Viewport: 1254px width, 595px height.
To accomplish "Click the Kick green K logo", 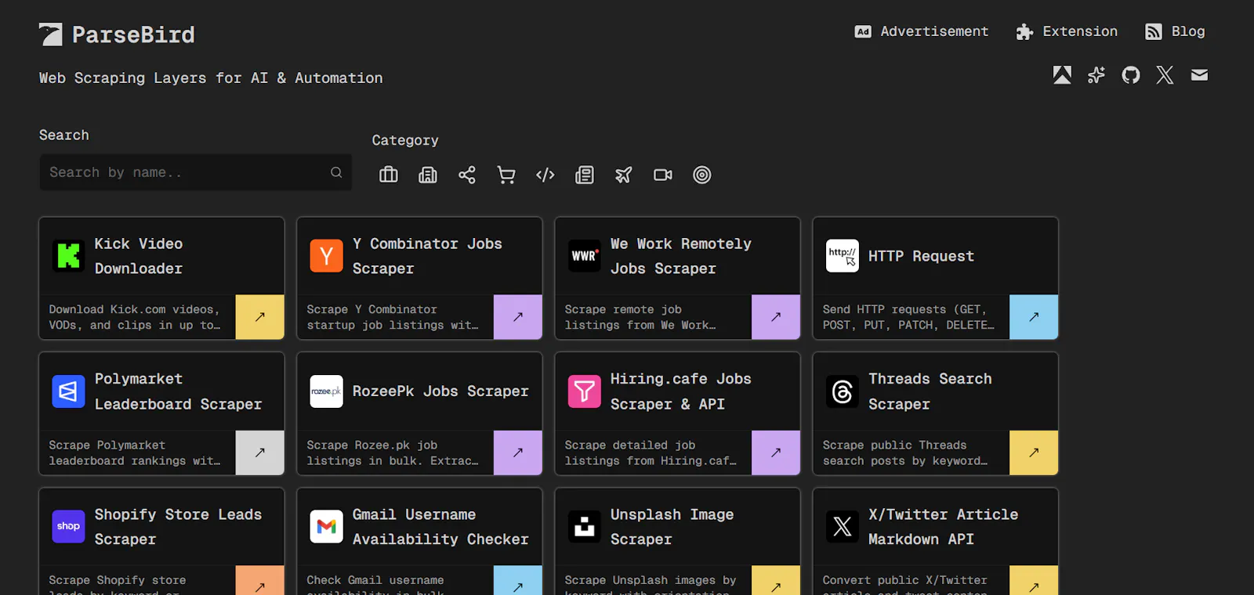I will pyautogui.click(x=68, y=256).
